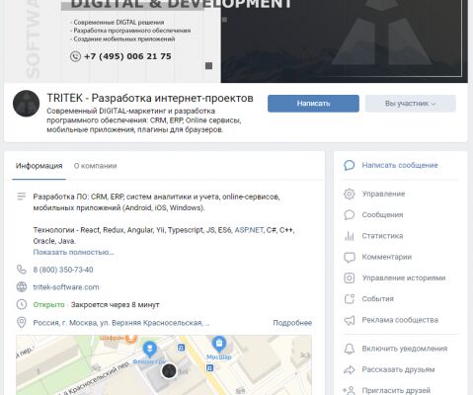The image size is (473, 395).
Task: Click the map pin address icon
Action: point(22,322)
